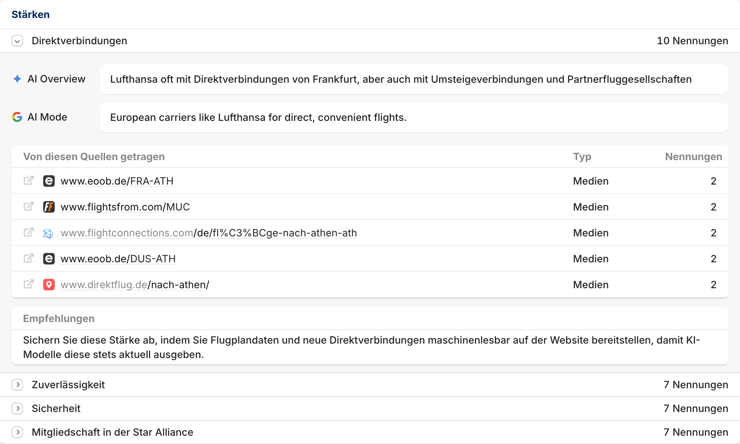Open external link icon for flightconnections.com row
Screen dimensions: 740x444
[x=29, y=232]
